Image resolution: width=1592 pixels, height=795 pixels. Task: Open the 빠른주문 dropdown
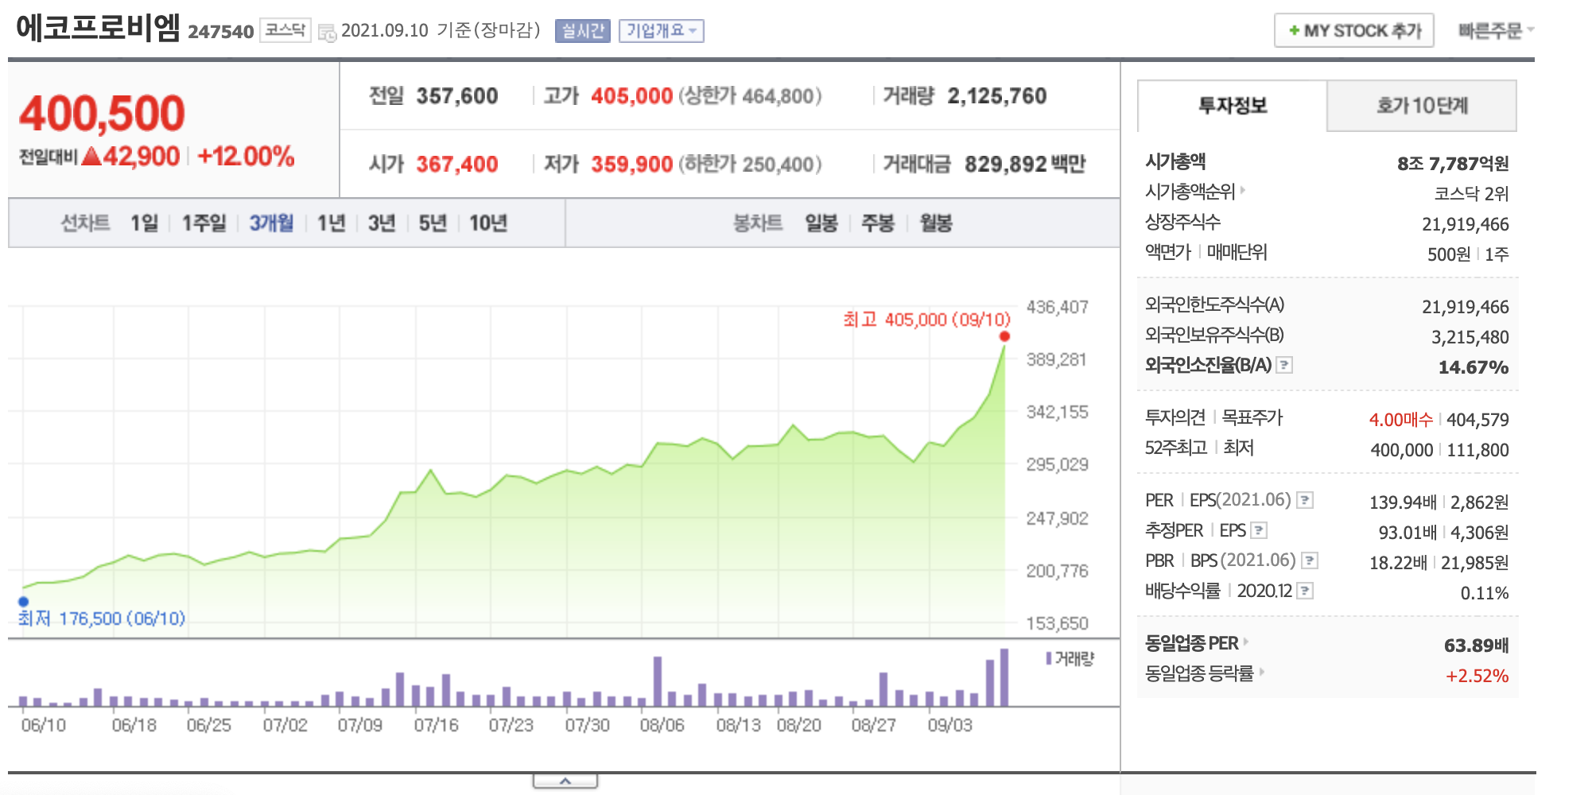pos(1495,31)
